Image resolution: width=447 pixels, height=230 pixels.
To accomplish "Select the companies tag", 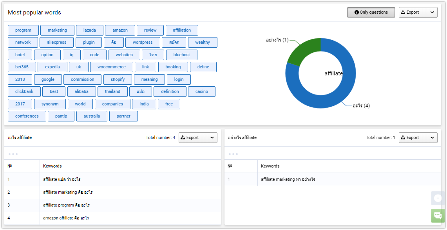I will coord(112,104).
